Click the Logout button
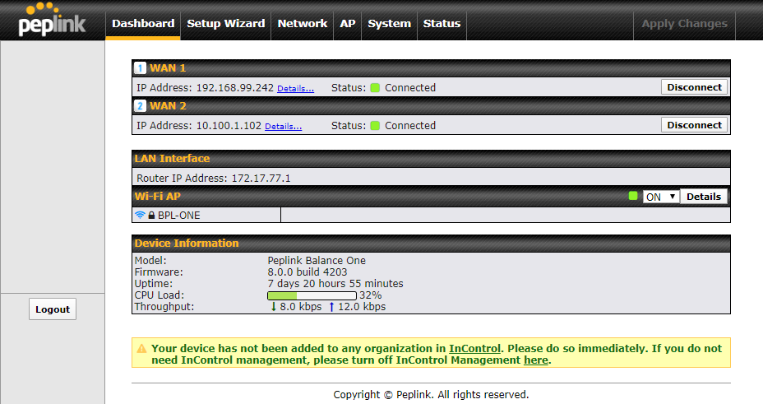The image size is (763, 404). click(x=53, y=309)
